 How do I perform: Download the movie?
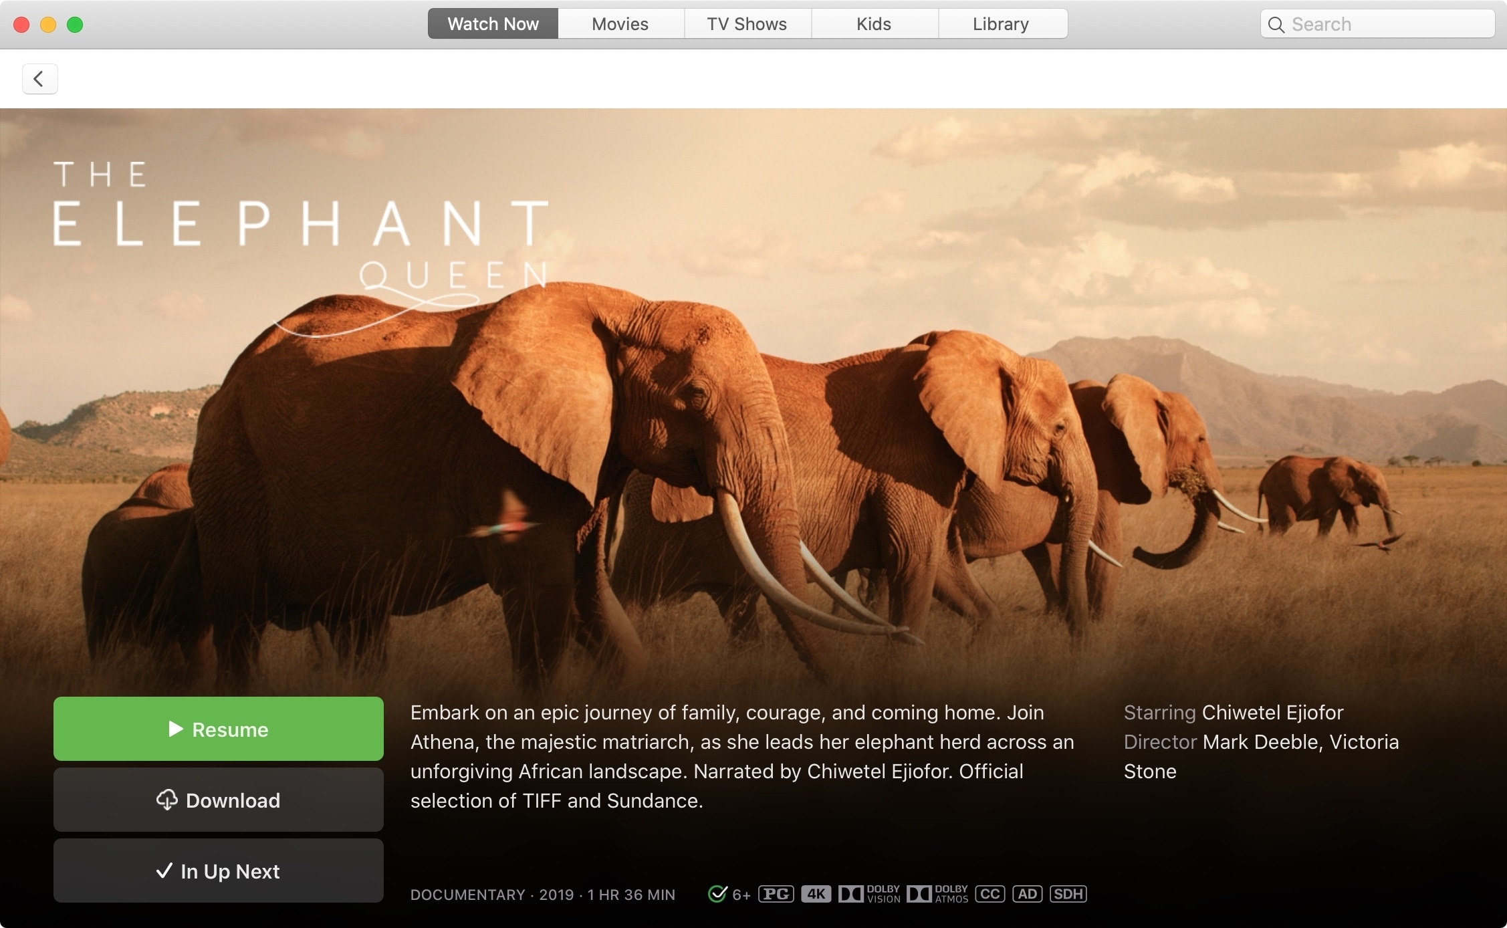[x=219, y=800]
